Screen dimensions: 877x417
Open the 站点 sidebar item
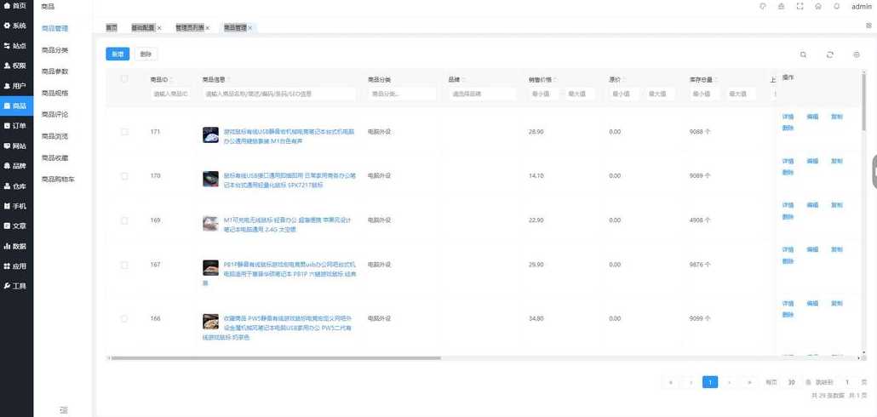point(15,46)
